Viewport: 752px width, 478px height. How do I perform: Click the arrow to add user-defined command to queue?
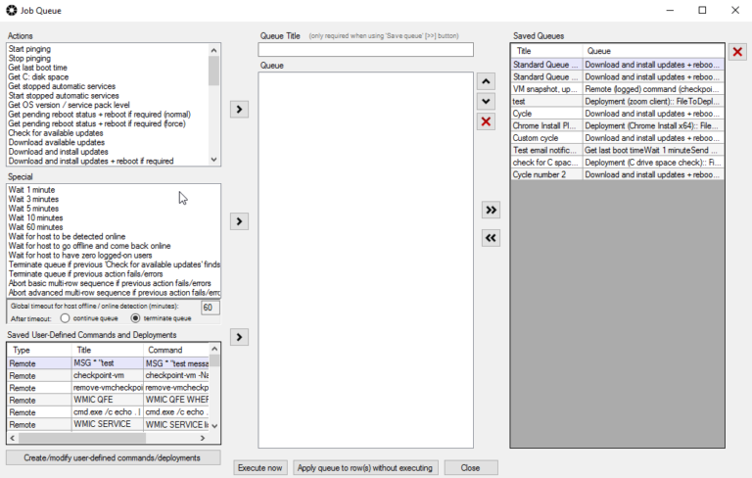240,337
